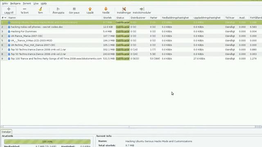Image resolution: width=262 pixels, height=147 pixels.
Task: Click the 0.4 KiB/s download speed cell
Action: pos(167,58)
